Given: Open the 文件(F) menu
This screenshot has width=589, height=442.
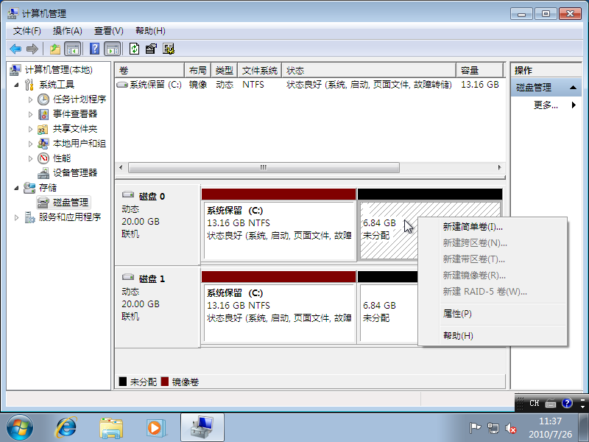Looking at the screenshot, I should [x=27, y=31].
